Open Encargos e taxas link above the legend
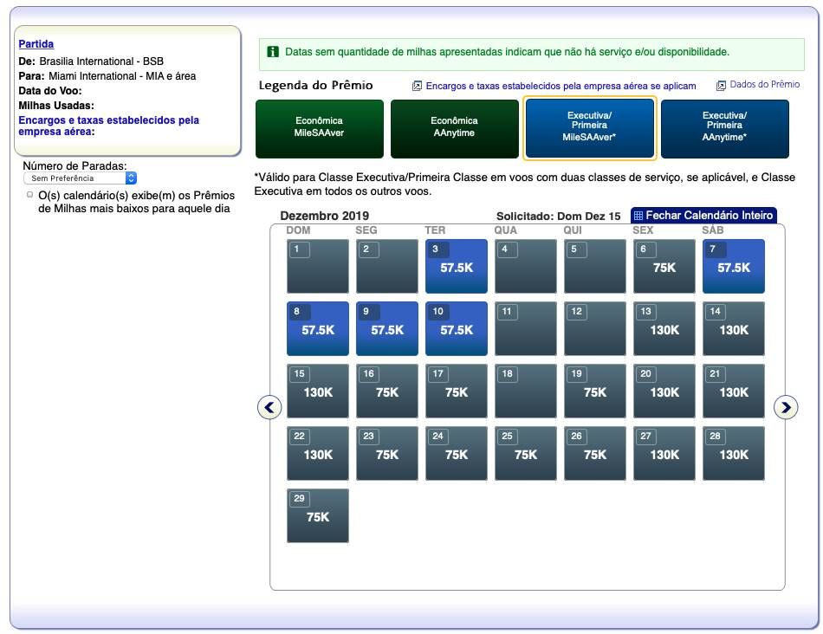 561,86
